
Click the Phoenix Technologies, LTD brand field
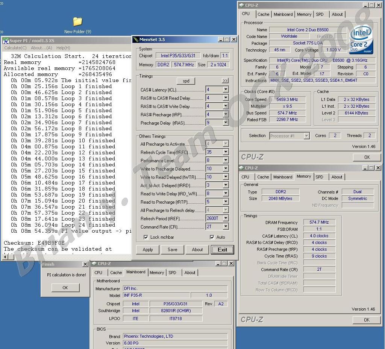click(x=175, y=336)
